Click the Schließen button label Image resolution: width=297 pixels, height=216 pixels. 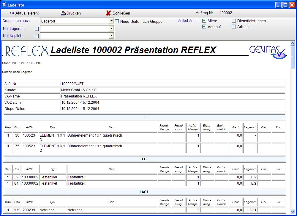click(121, 13)
